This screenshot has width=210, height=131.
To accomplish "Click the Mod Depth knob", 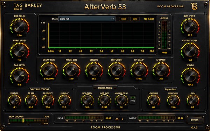I will 87,101.
